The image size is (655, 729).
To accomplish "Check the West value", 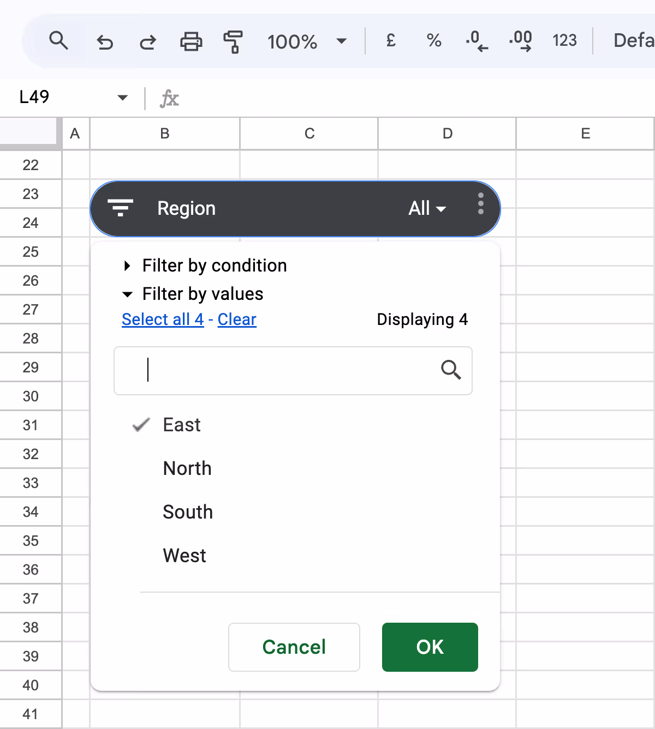I will (184, 555).
